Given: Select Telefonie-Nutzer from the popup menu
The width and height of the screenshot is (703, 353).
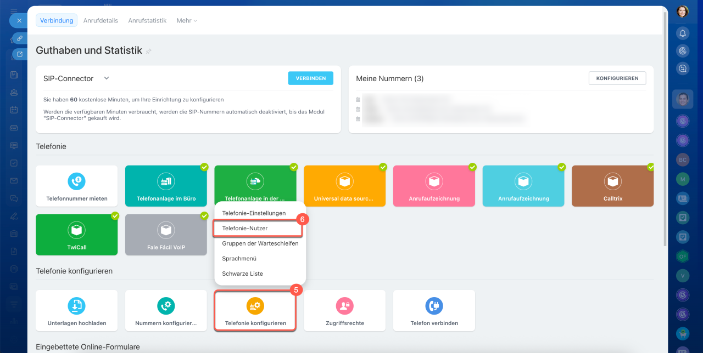Looking at the screenshot, I should 245,228.
